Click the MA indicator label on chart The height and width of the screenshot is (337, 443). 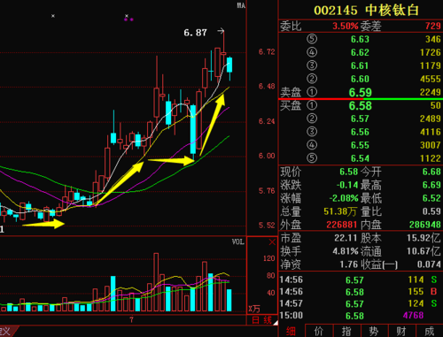point(241,5)
